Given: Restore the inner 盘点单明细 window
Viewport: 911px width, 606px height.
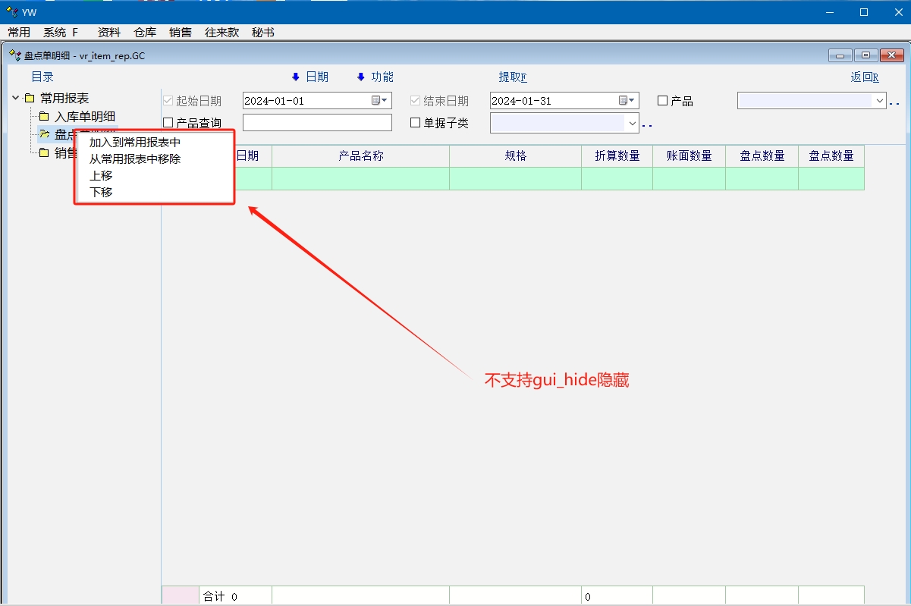Looking at the screenshot, I should 865,55.
